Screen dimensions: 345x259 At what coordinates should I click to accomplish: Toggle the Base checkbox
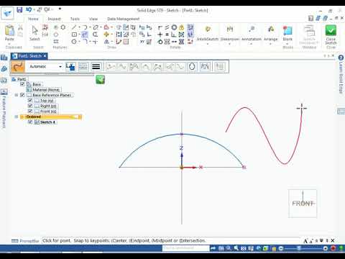pos(22,84)
